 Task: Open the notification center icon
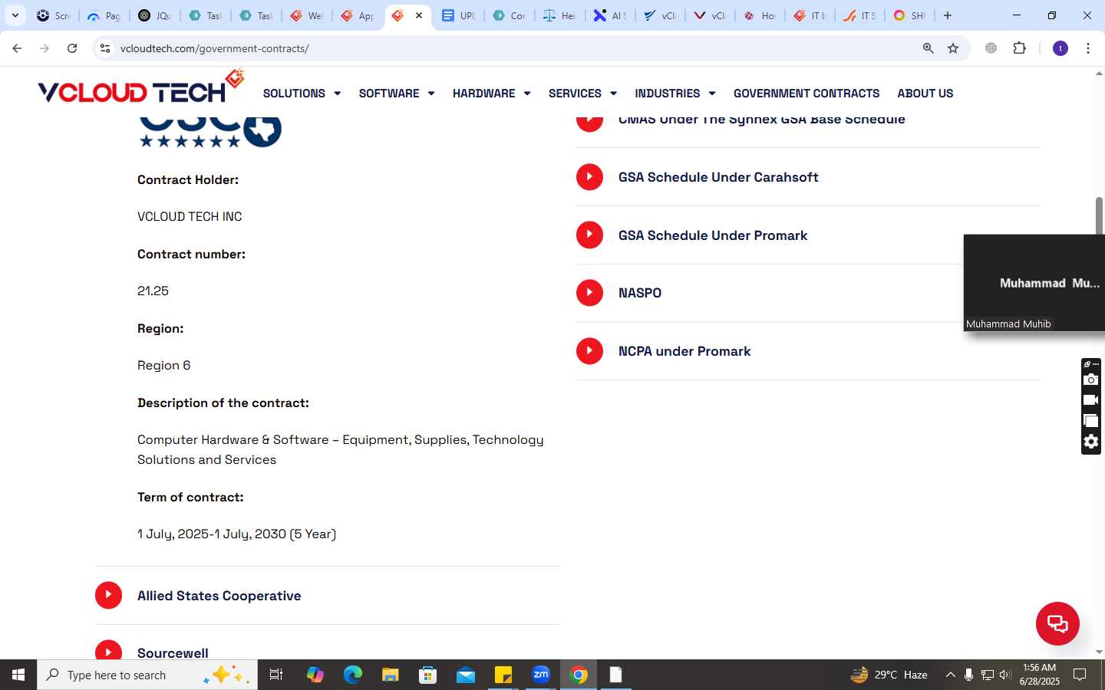(x=1079, y=675)
